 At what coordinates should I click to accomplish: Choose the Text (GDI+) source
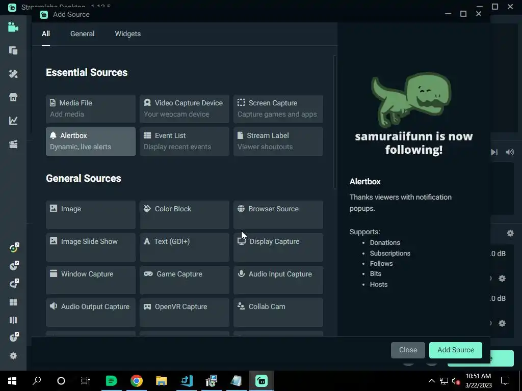185,247
